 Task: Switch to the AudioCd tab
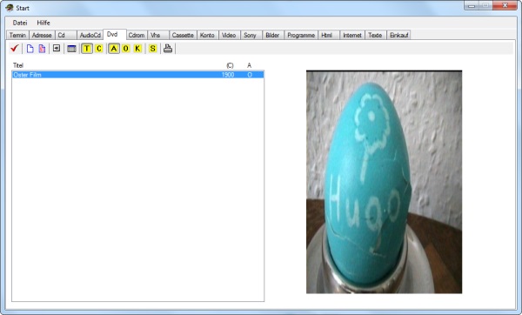pos(90,35)
